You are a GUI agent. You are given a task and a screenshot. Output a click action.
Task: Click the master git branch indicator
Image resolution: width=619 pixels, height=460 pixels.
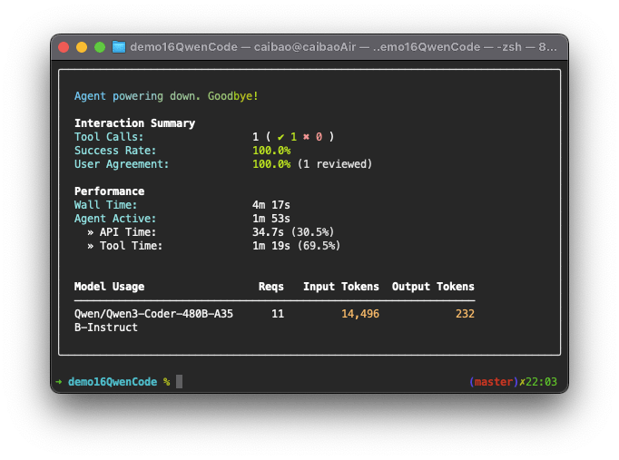point(491,382)
